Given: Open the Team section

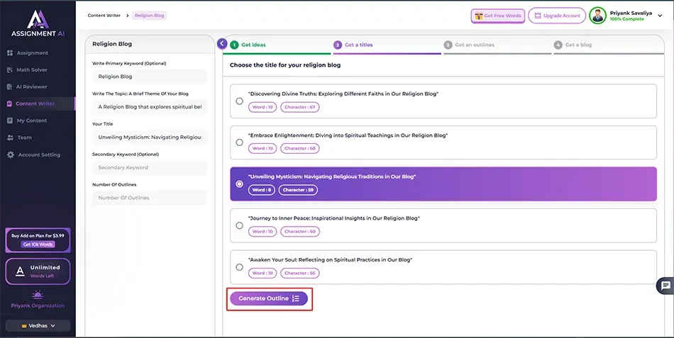Looking at the screenshot, I should [x=24, y=137].
